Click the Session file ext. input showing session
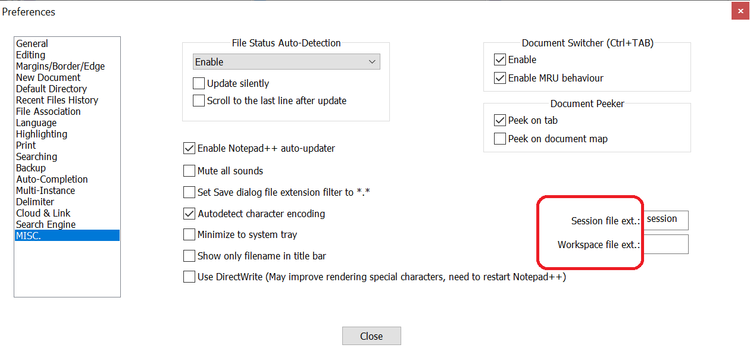The height and width of the screenshot is (354, 750). click(x=665, y=220)
